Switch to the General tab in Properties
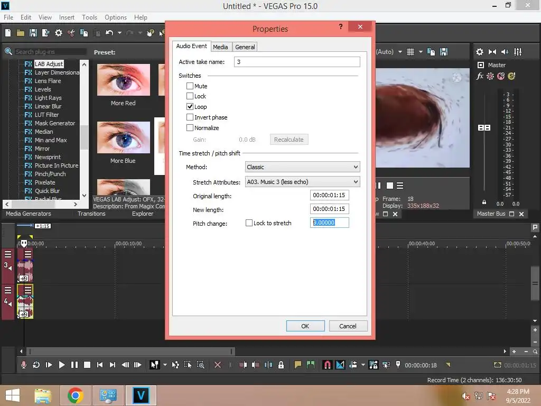This screenshot has height=406, width=541. [245, 47]
